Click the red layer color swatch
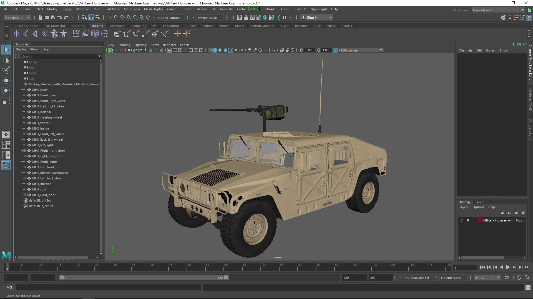The width and height of the screenshot is (533, 299). point(480,220)
